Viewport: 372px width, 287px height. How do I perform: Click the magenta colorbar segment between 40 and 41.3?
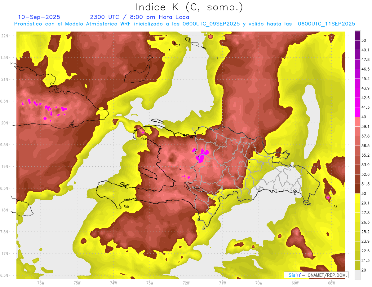point(358,112)
